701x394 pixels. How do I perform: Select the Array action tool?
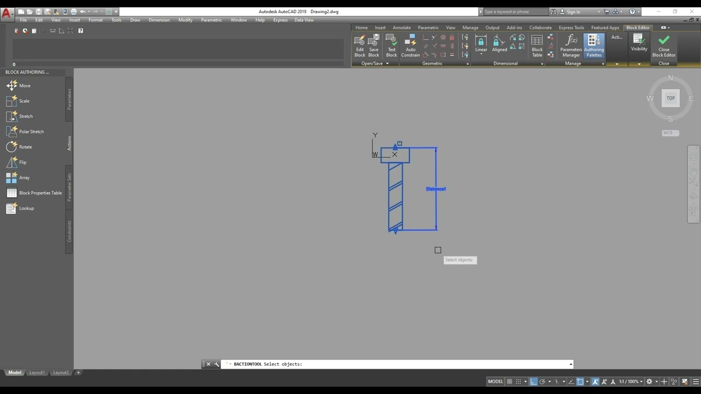(x=18, y=177)
